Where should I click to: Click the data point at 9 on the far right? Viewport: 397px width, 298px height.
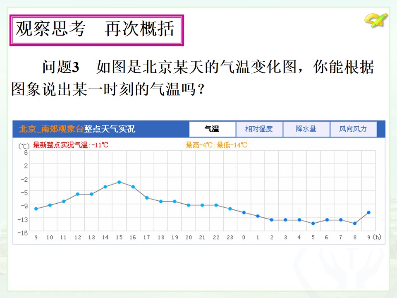[x=368, y=213]
